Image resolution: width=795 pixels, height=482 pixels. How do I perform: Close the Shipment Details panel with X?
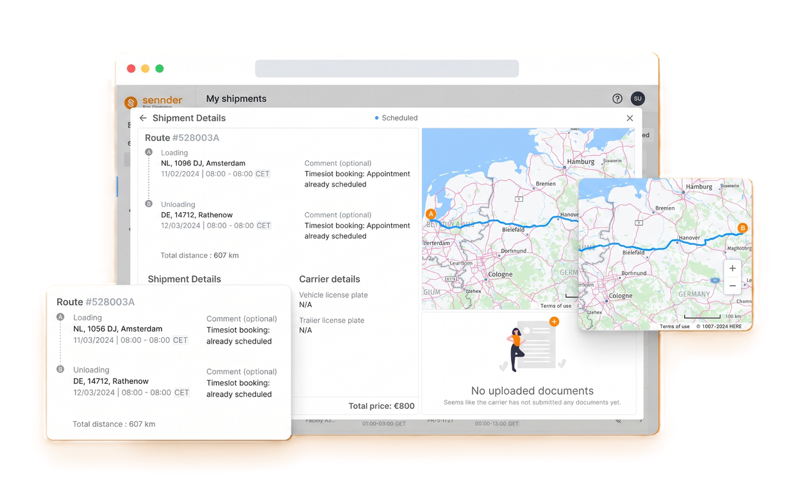pos(630,118)
